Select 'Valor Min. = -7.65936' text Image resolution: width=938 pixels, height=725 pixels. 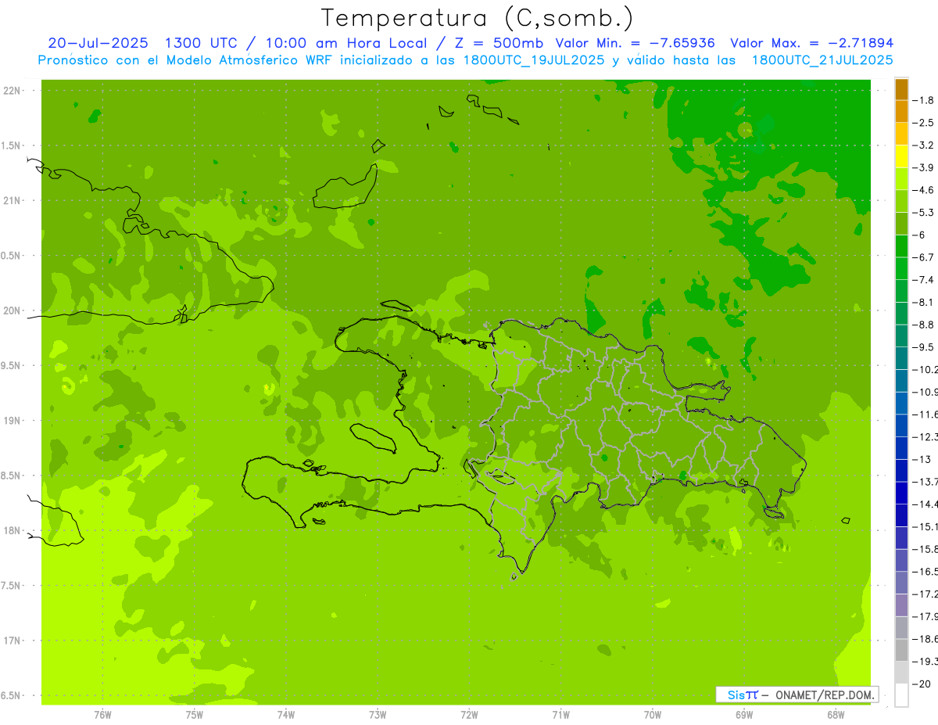tap(635, 43)
